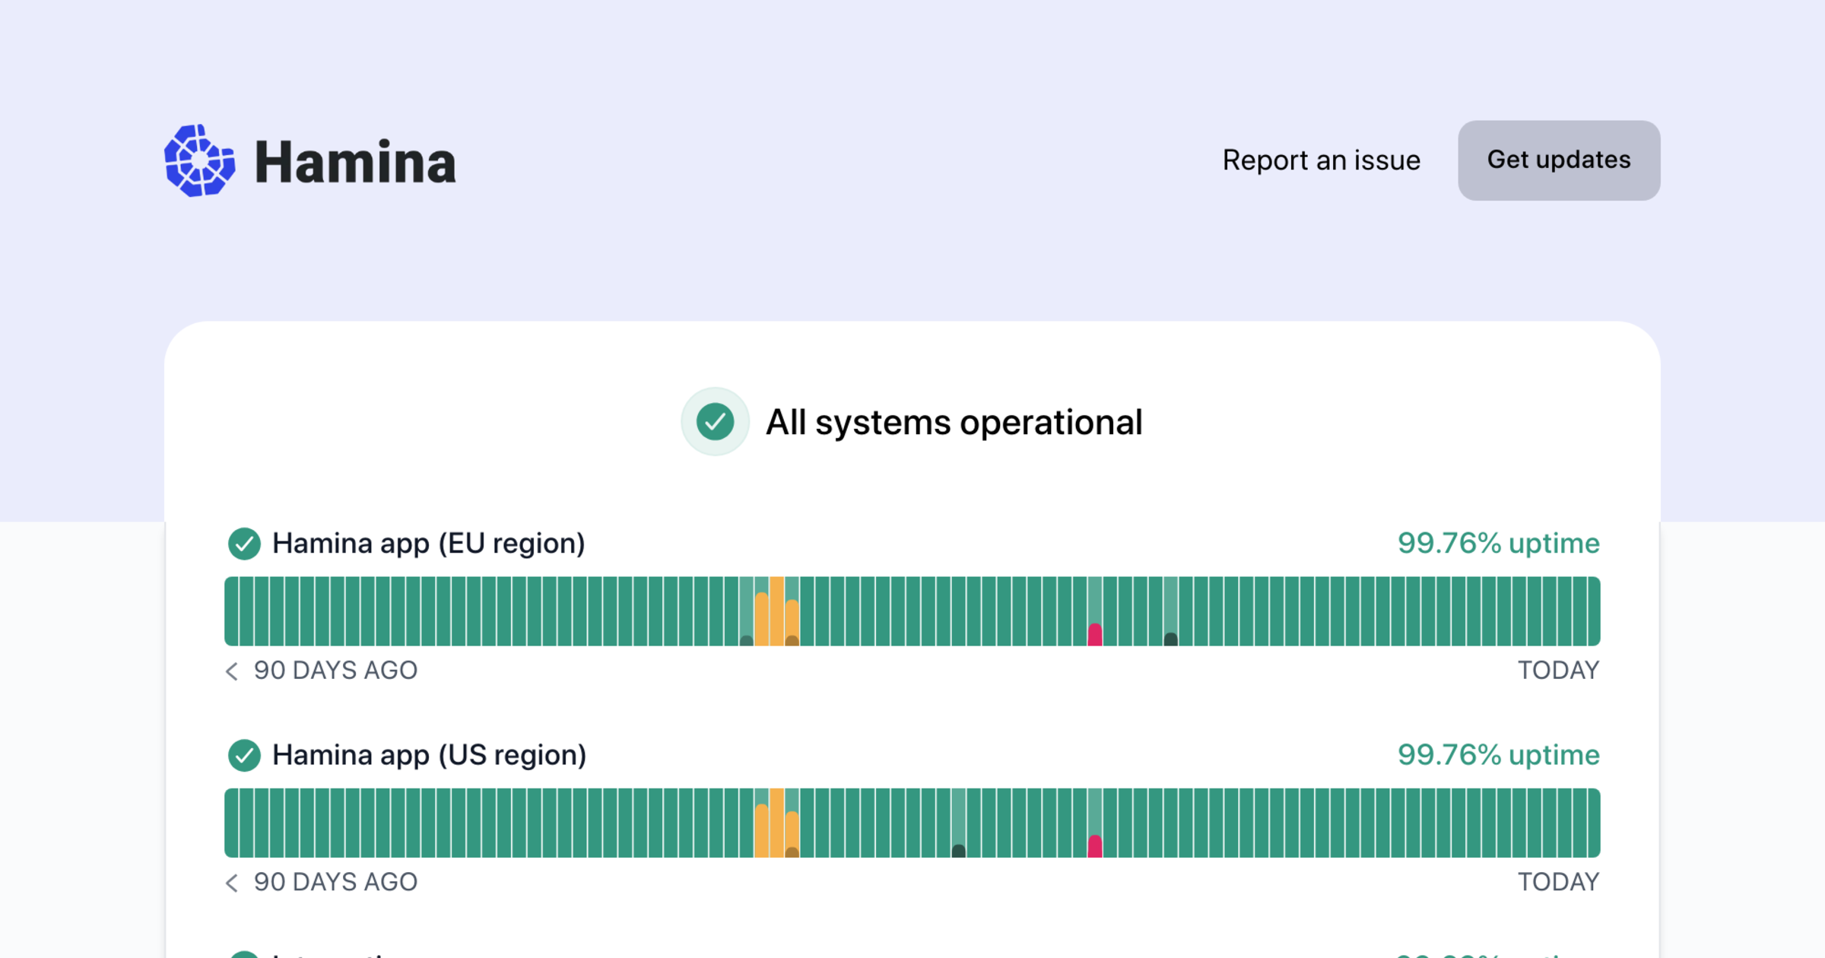Click the tallest orange bar in the EU timeline
This screenshot has height=958, width=1825.
click(x=776, y=611)
